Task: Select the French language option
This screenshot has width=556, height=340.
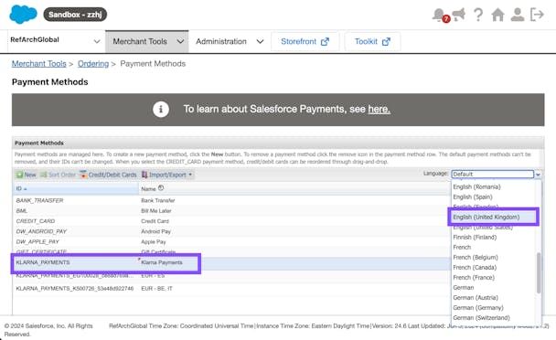Action: 462,247
